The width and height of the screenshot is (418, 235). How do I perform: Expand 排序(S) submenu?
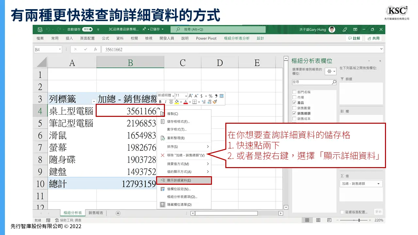[184, 147]
